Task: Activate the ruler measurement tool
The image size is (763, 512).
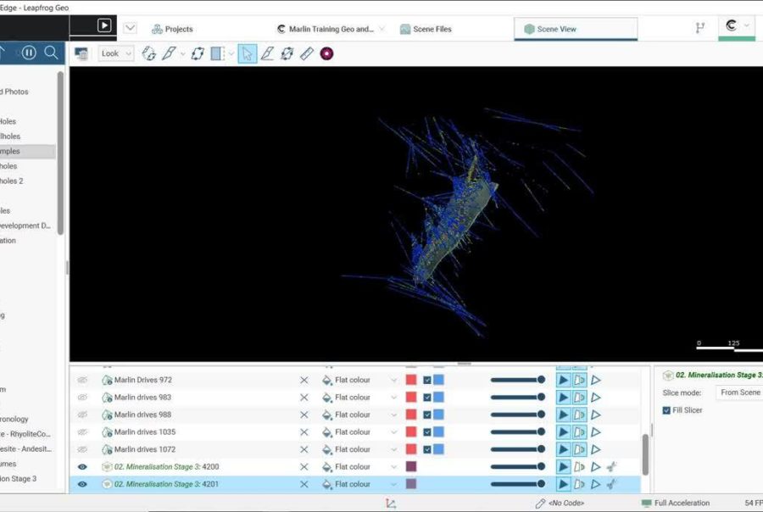Action: 306,53
